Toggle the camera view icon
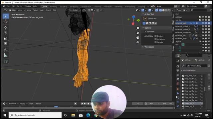 137,37
